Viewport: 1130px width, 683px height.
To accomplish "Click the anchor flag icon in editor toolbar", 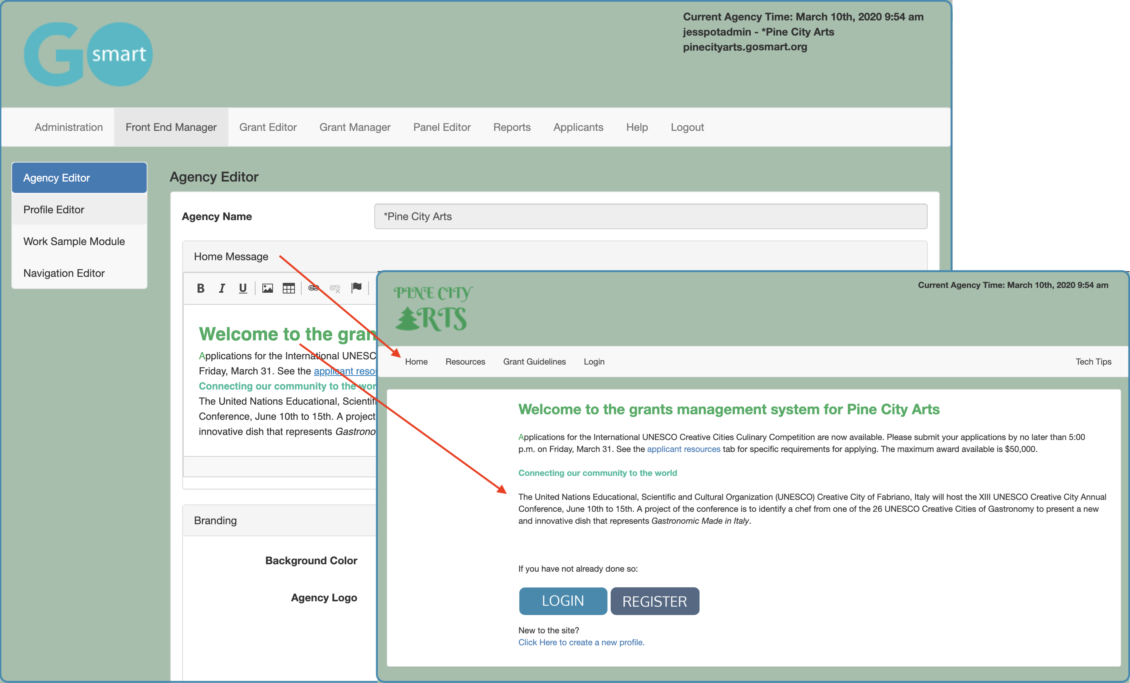I will coord(357,288).
